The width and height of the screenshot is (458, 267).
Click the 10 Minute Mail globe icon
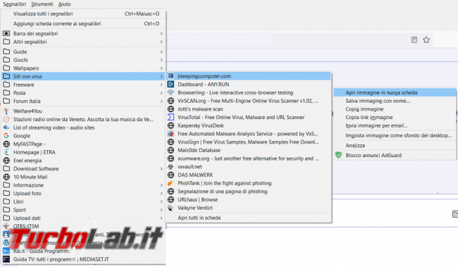(x=6, y=177)
